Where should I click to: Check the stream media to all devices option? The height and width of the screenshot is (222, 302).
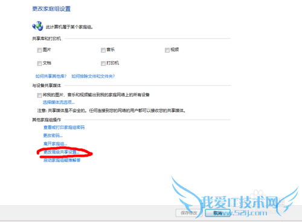pos(39,95)
